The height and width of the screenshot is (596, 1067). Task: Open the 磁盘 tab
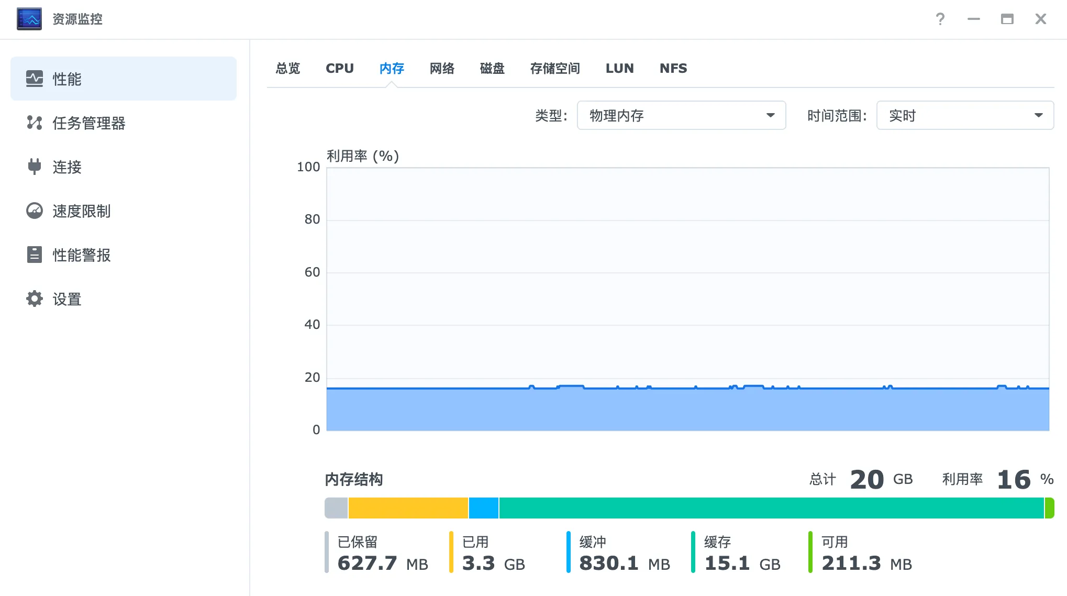(492, 69)
